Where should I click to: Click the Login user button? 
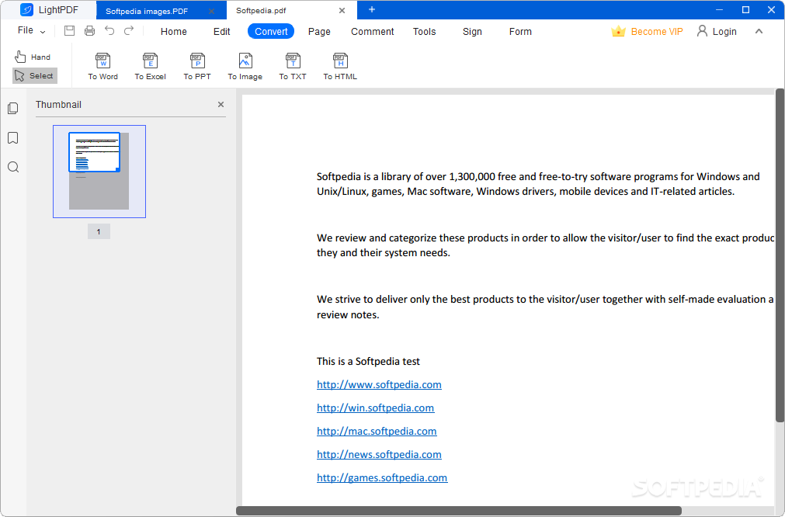click(x=717, y=32)
